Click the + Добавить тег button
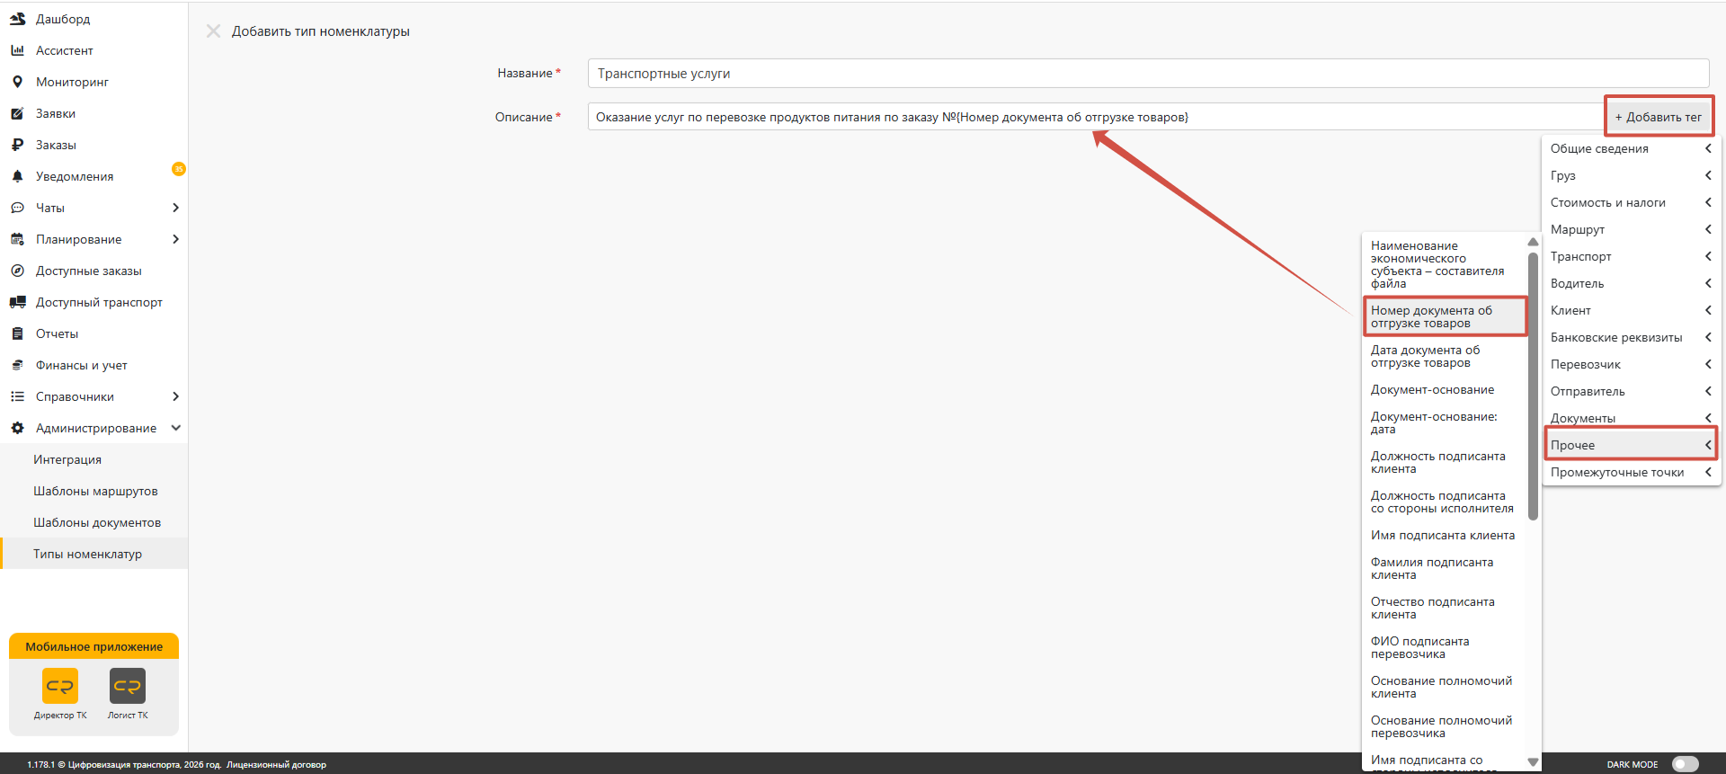Image resolution: width=1726 pixels, height=774 pixels. point(1658,117)
